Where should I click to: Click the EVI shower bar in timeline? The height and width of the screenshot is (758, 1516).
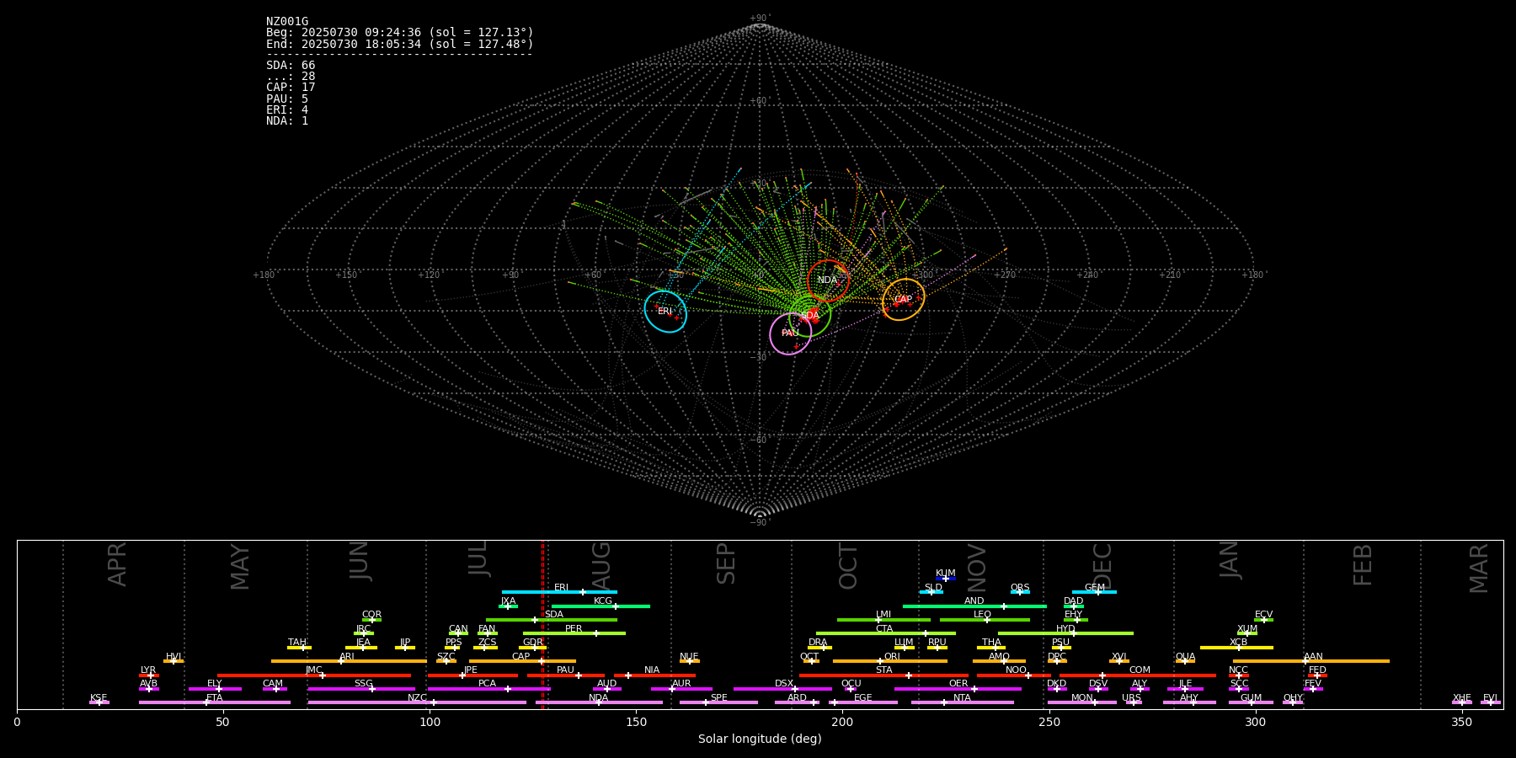coord(1491,702)
